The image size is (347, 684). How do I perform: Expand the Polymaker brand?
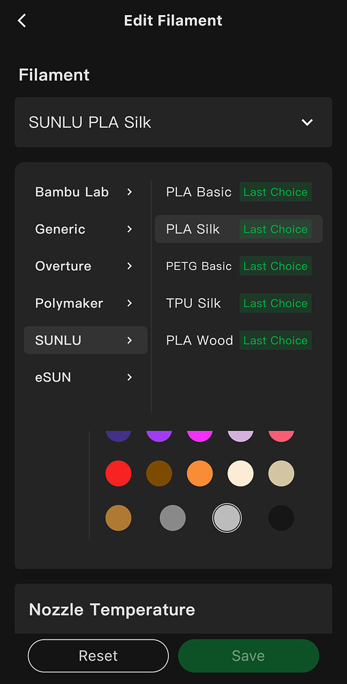(x=86, y=303)
